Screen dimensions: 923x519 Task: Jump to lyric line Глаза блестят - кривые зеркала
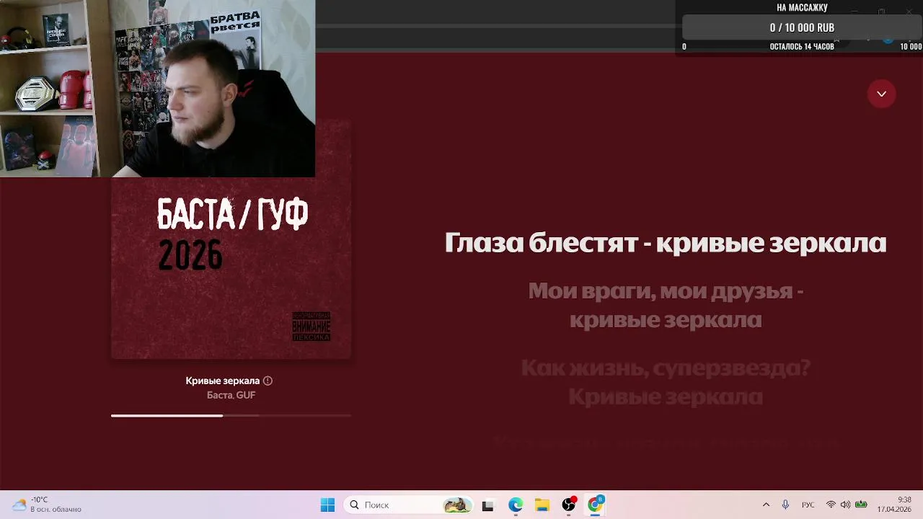coord(665,242)
